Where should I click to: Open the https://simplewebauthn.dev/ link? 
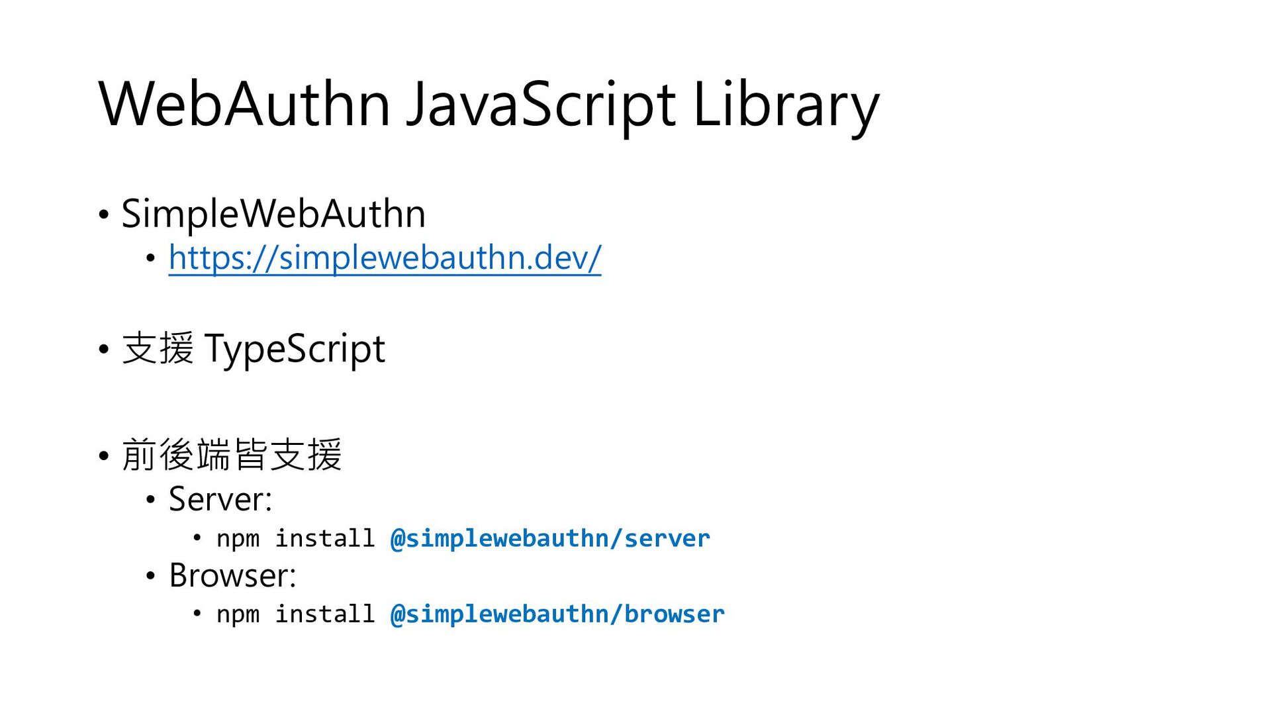click(x=385, y=258)
